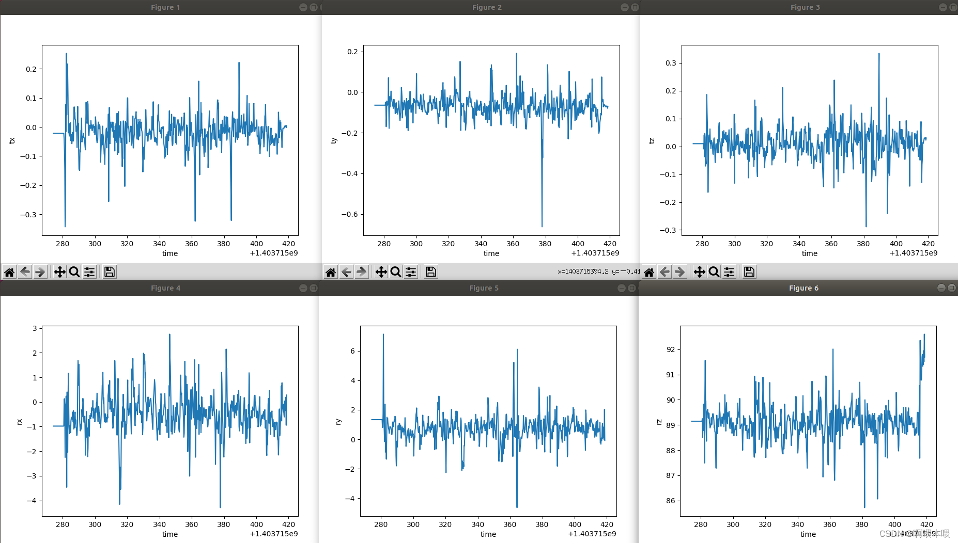The image size is (958, 543).
Task: Go back to previous view in Figure 1
Action: tap(25, 272)
